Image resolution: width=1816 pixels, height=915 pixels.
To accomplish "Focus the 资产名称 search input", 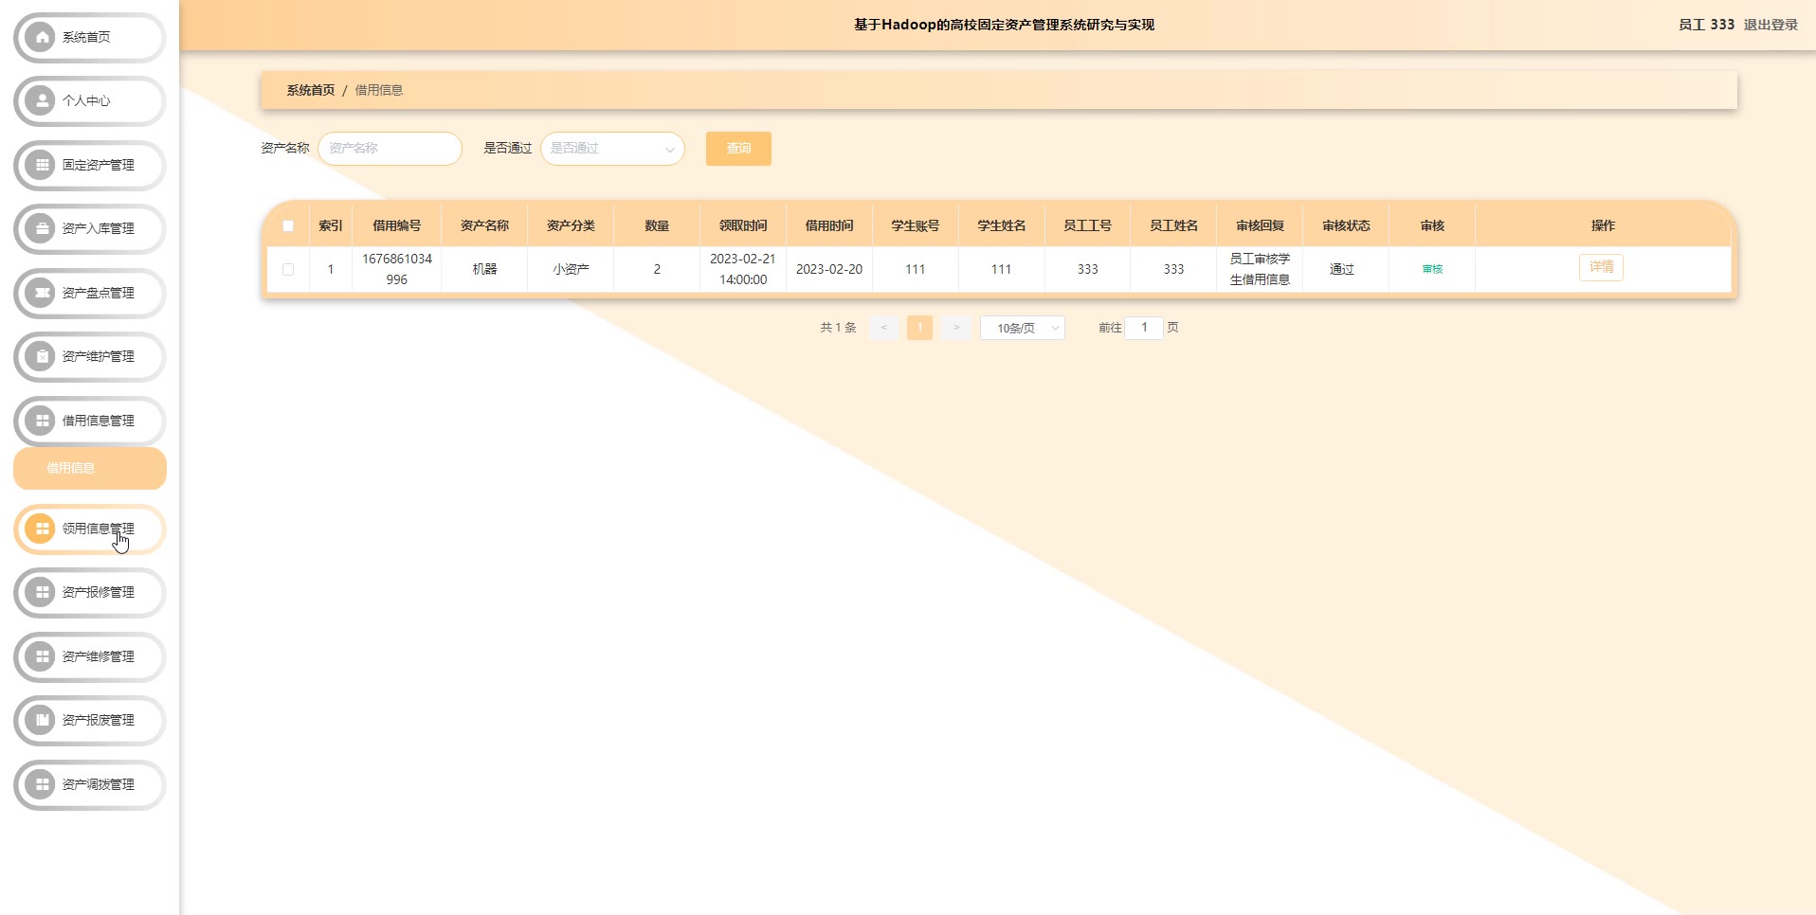I will [390, 149].
